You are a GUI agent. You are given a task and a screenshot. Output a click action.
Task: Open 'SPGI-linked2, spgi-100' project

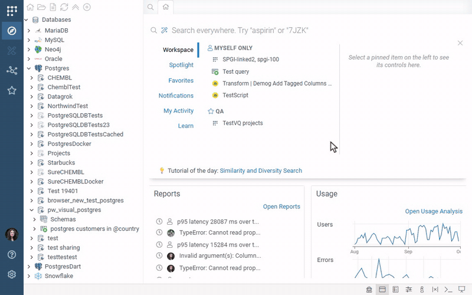pyautogui.click(x=251, y=60)
